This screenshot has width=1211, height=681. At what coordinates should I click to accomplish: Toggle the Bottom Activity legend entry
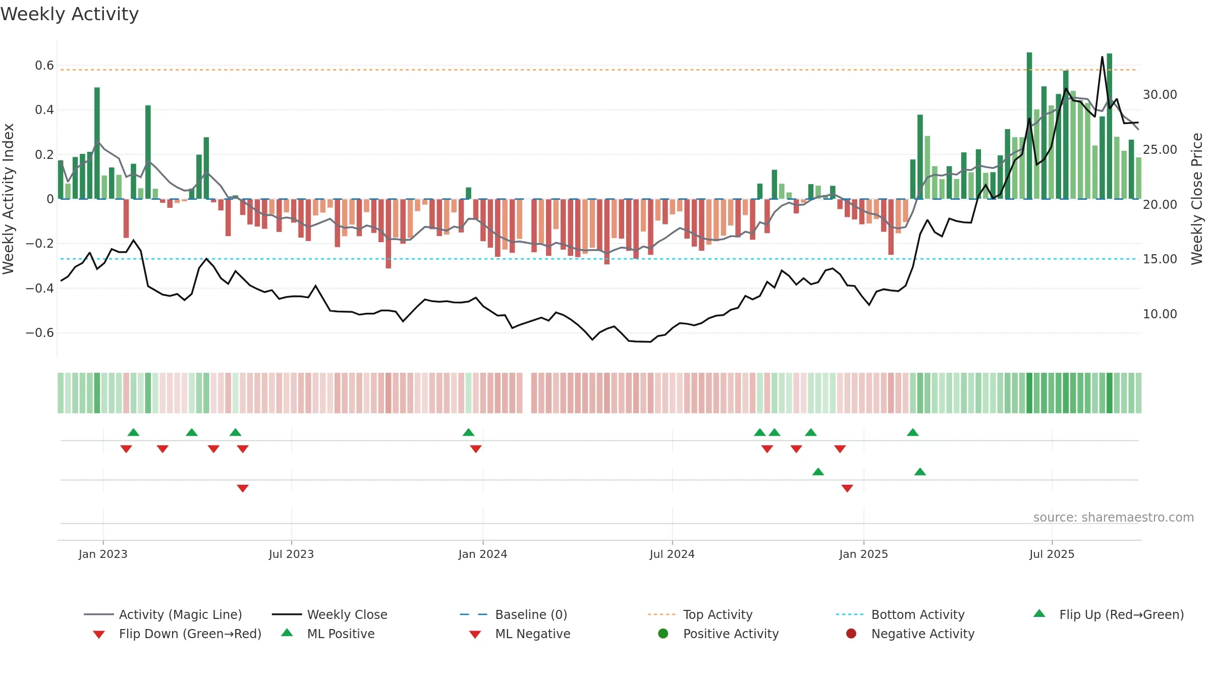[x=900, y=614]
